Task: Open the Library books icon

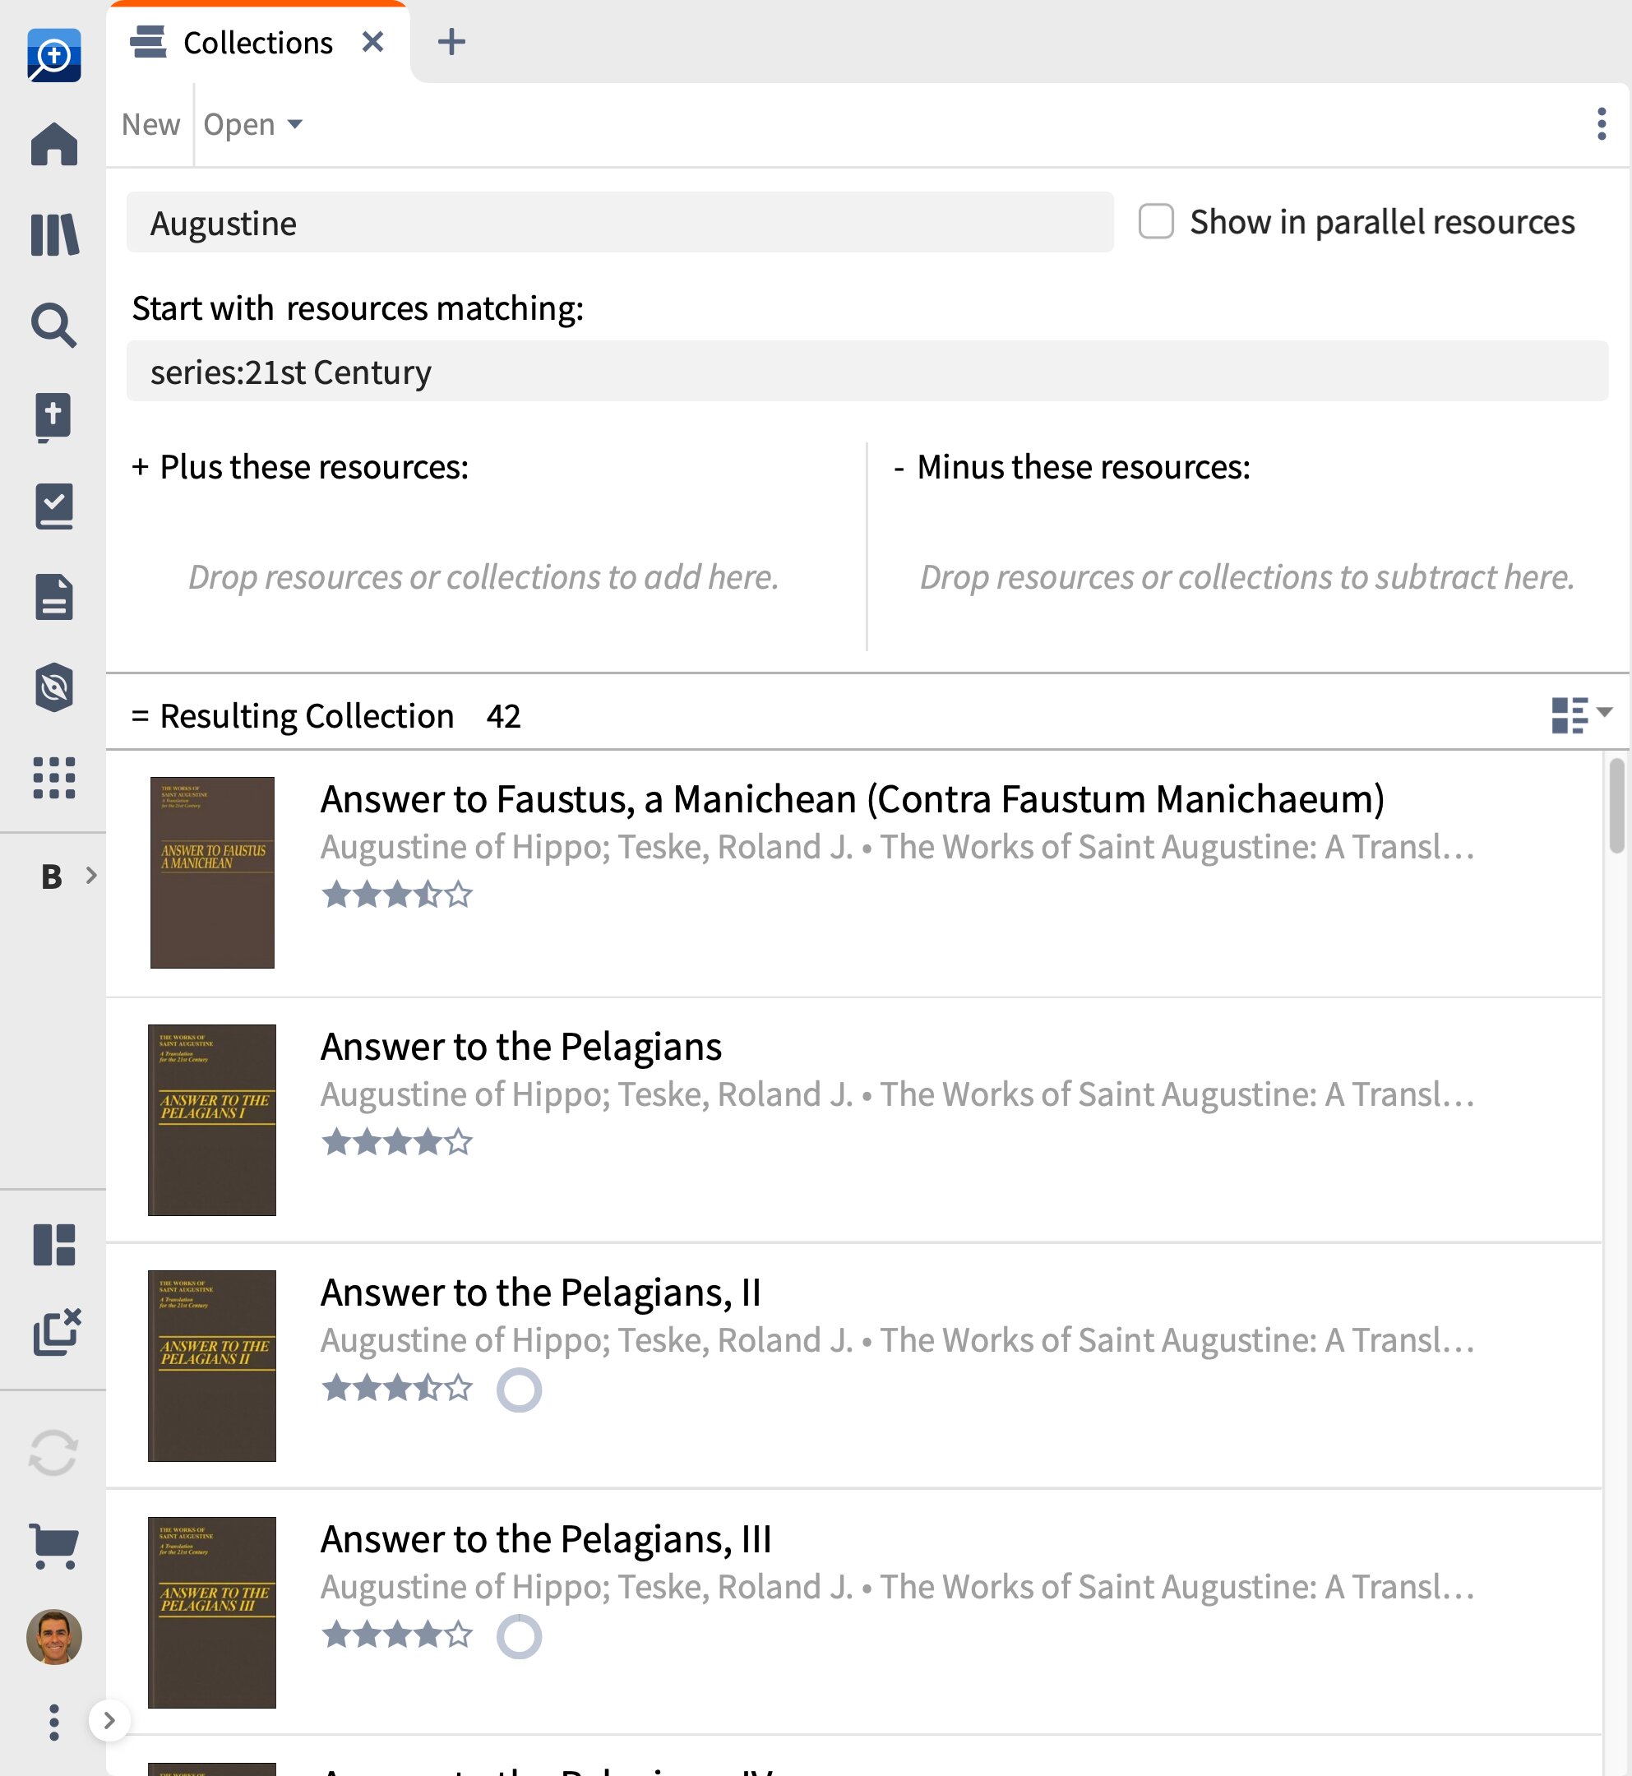Action: 54,235
